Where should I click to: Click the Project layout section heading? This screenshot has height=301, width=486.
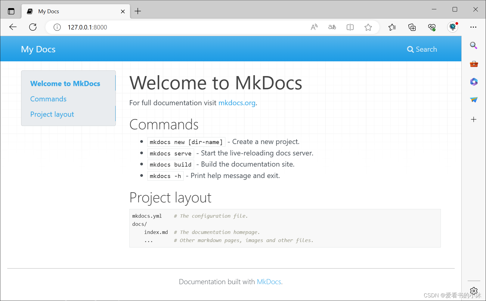point(170,198)
